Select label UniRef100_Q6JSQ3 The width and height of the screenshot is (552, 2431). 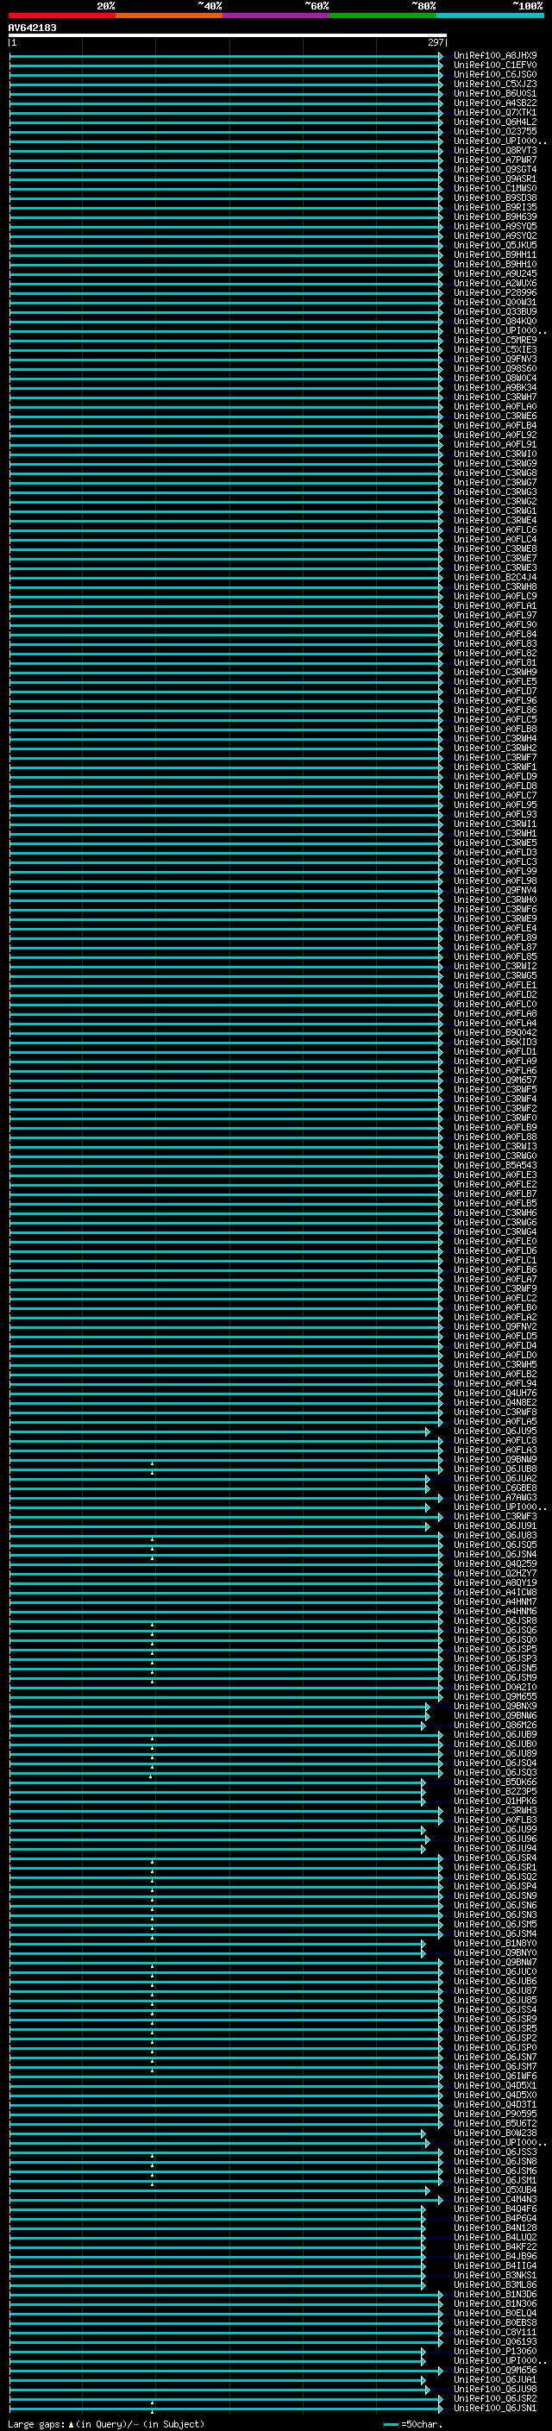coord(495,1773)
